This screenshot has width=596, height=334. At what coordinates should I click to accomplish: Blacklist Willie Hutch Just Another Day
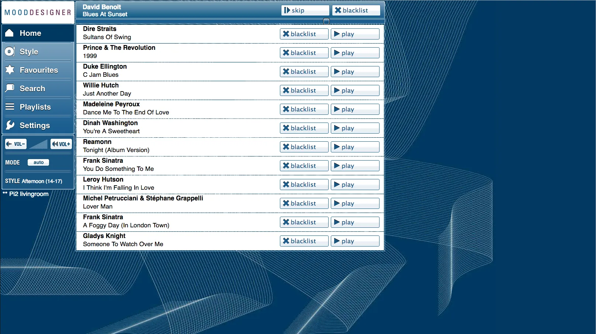click(x=304, y=90)
